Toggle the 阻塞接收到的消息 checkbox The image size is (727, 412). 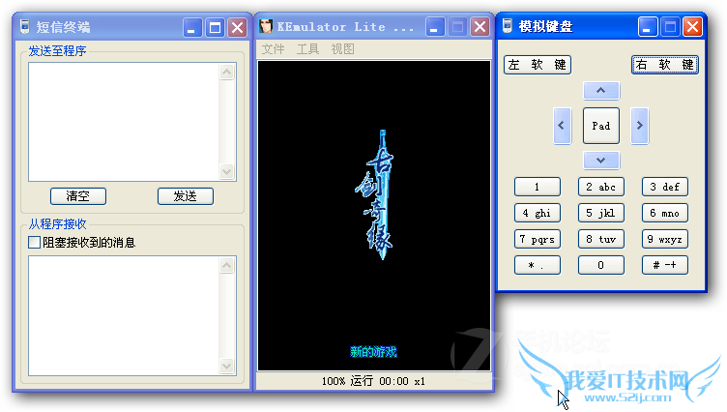tap(34, 242)
